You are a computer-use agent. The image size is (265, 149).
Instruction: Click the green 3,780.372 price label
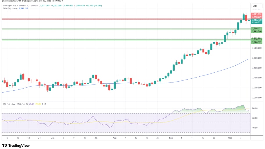pyautogui.click(x=257, y=42)
